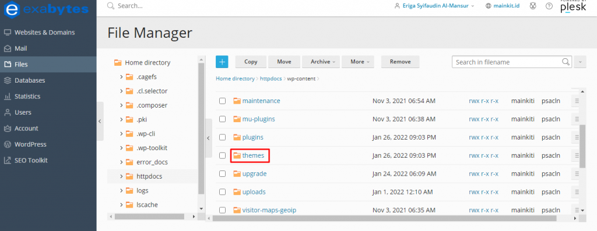
Task: Click the Plesk logo
Action: (573, 6)
